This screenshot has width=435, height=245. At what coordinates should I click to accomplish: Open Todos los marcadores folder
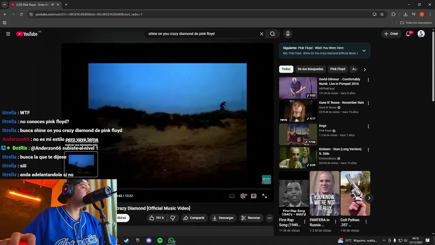point(416,23)
